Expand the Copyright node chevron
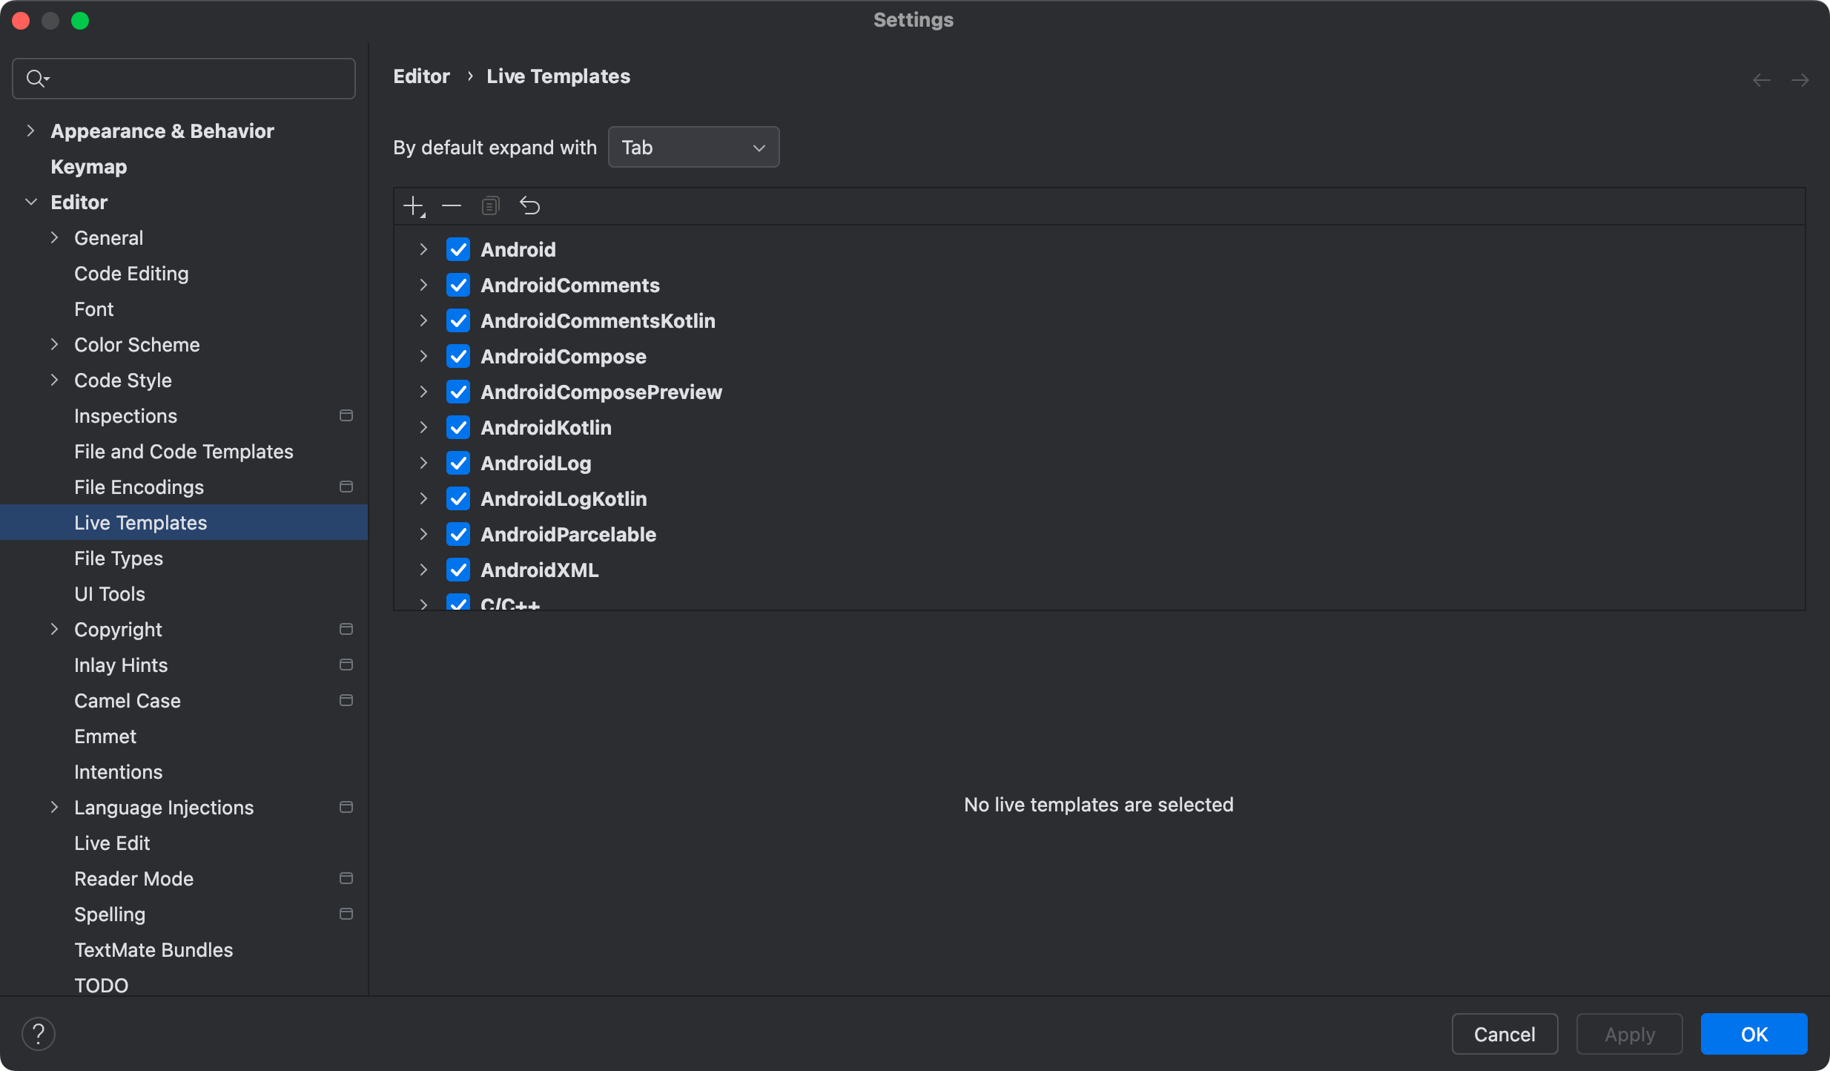1830x1071 pixels. (54, 629)
